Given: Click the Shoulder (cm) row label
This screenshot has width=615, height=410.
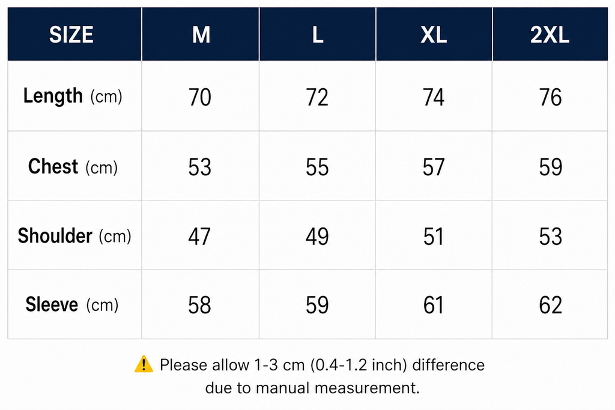Looking at the screenshot, I should [x=74, y=236].
